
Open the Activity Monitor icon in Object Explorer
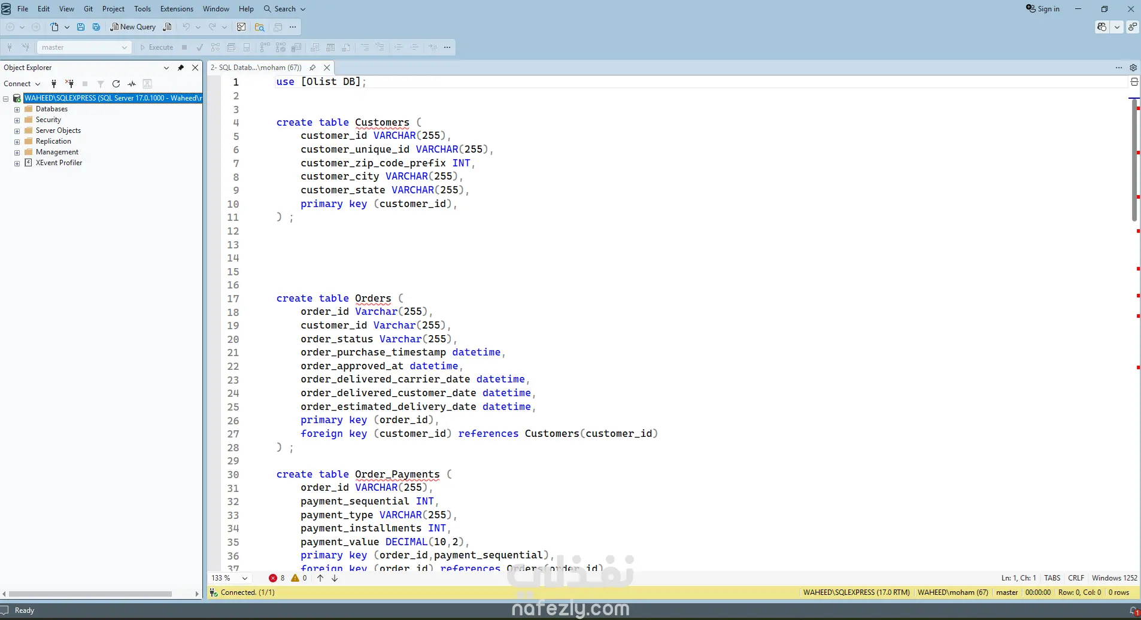[132, 84]
